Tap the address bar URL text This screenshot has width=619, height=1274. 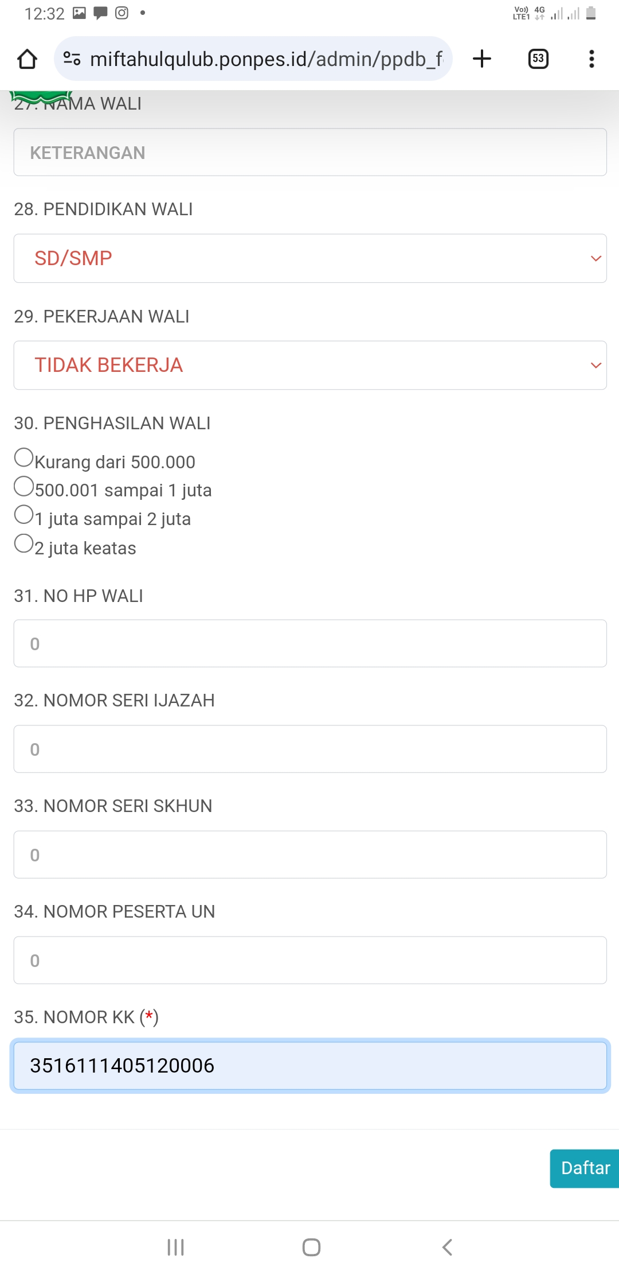267,59
